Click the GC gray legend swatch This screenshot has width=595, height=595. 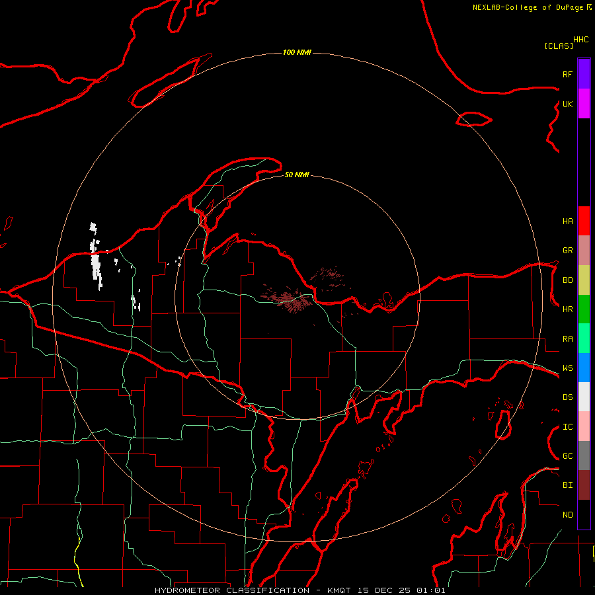click(584, 456)
